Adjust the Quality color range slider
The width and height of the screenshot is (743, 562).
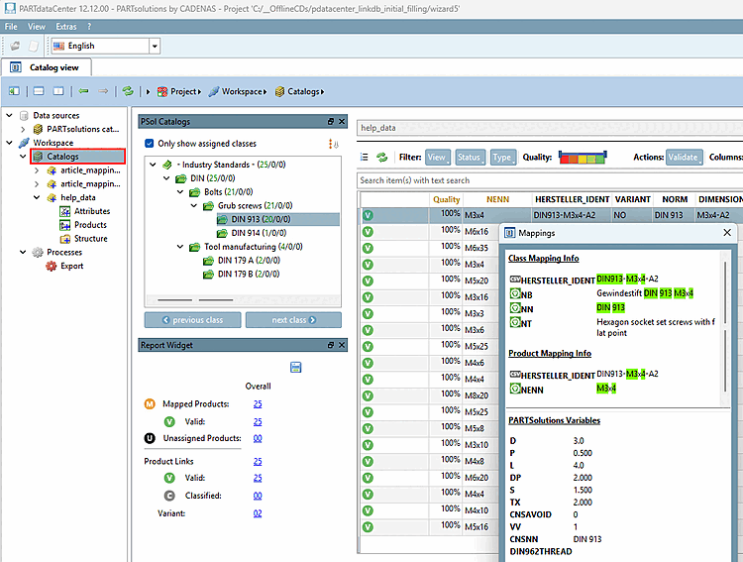click(583, 157)
